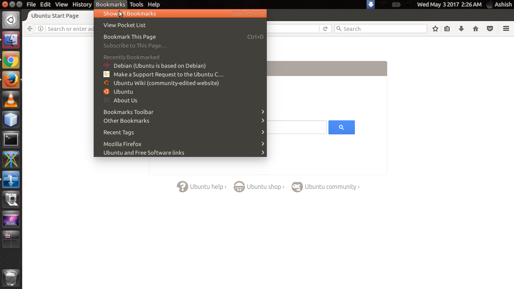This screenshot has height=289, width=514.
Task: Open the X-shaped app icon in dock
Action: tap(11, 160)
